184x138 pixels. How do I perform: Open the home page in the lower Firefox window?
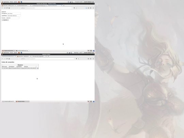[9, 59]
